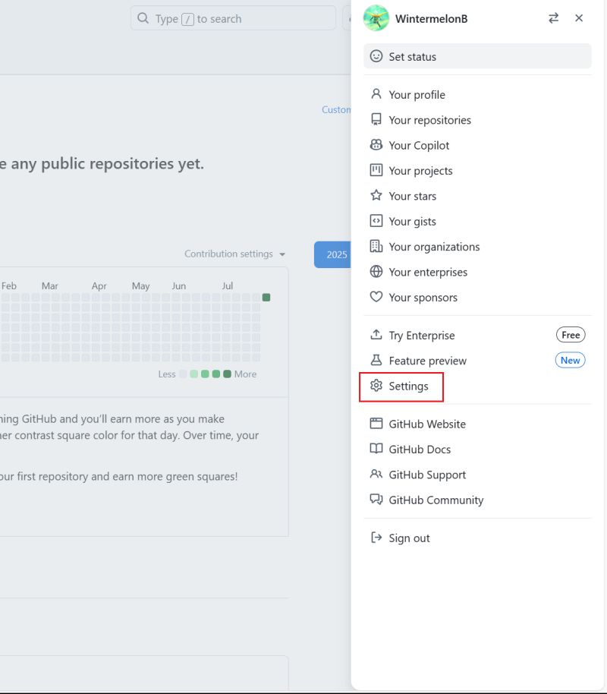Sign out of WintermelonB account
This screenshot has width=607, height=694.
pyautogui.click(x=409, y=538)
